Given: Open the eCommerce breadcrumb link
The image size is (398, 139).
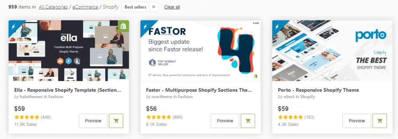Looking at the screenshot, I should click(85, 7).
